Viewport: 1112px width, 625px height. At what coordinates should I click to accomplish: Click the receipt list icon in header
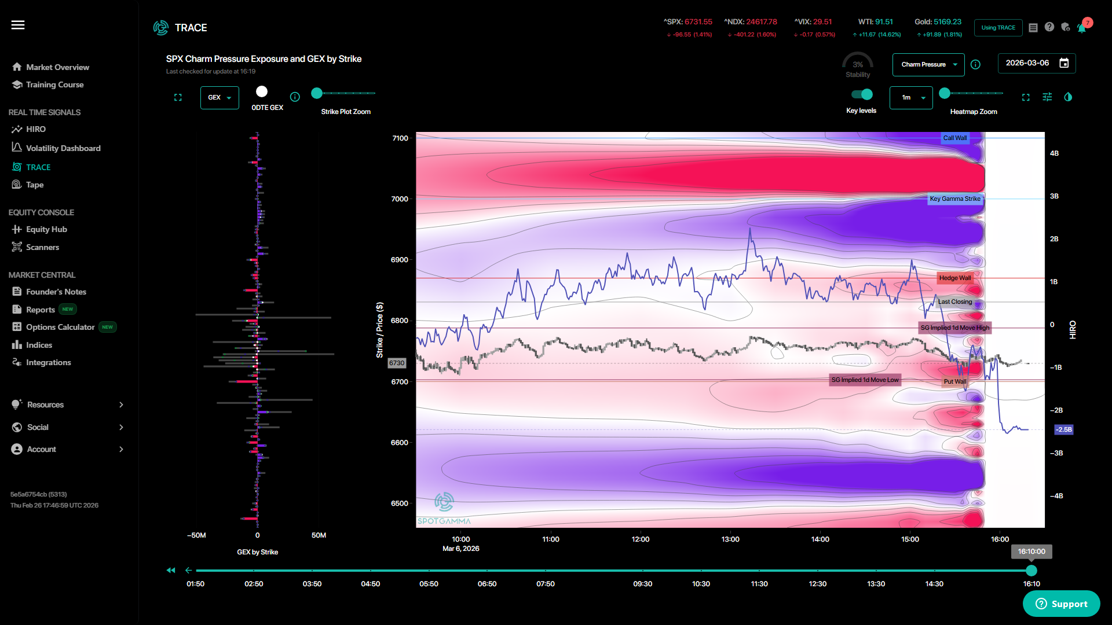pos(1033,28)
